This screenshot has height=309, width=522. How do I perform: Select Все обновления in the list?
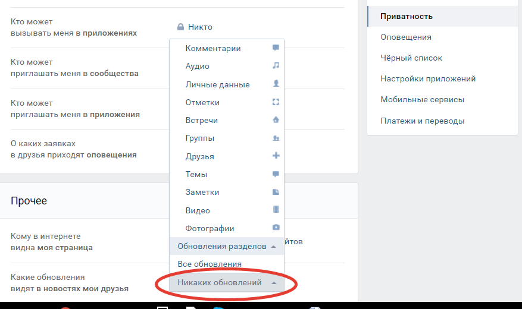[x=210, y=264]
